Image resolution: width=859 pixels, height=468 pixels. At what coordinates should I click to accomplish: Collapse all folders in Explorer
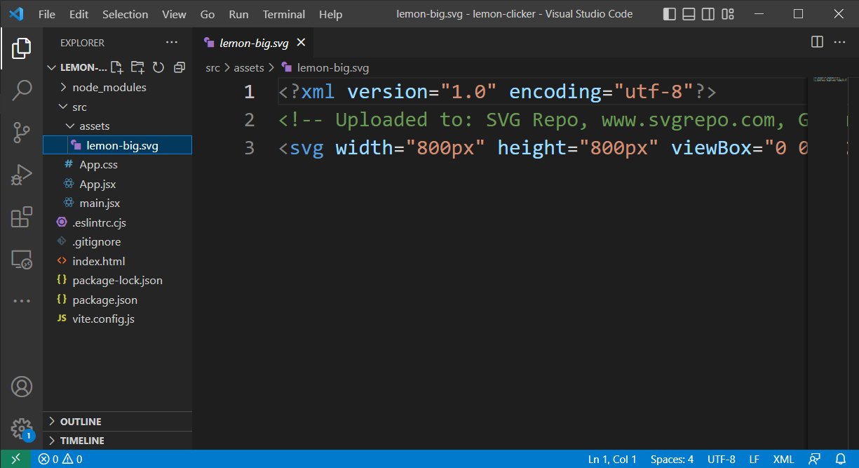pos(180,67)
